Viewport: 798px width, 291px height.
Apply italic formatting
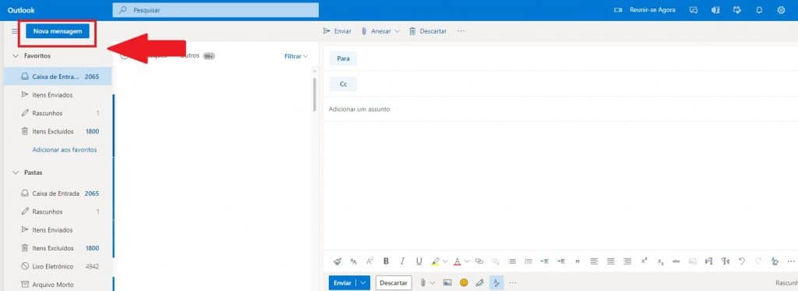tap(402, 261)
